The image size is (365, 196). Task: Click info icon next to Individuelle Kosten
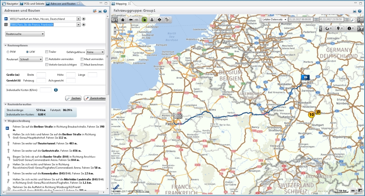[56, 90]
